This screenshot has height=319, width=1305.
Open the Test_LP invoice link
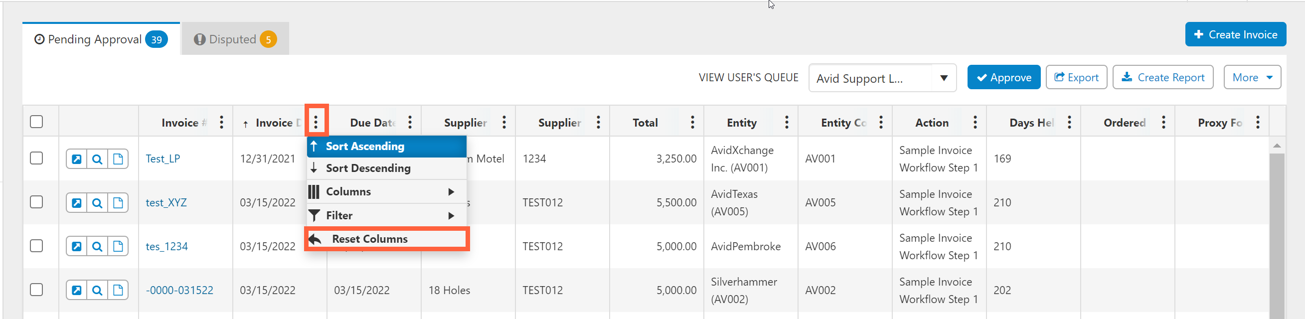point(163,159)
